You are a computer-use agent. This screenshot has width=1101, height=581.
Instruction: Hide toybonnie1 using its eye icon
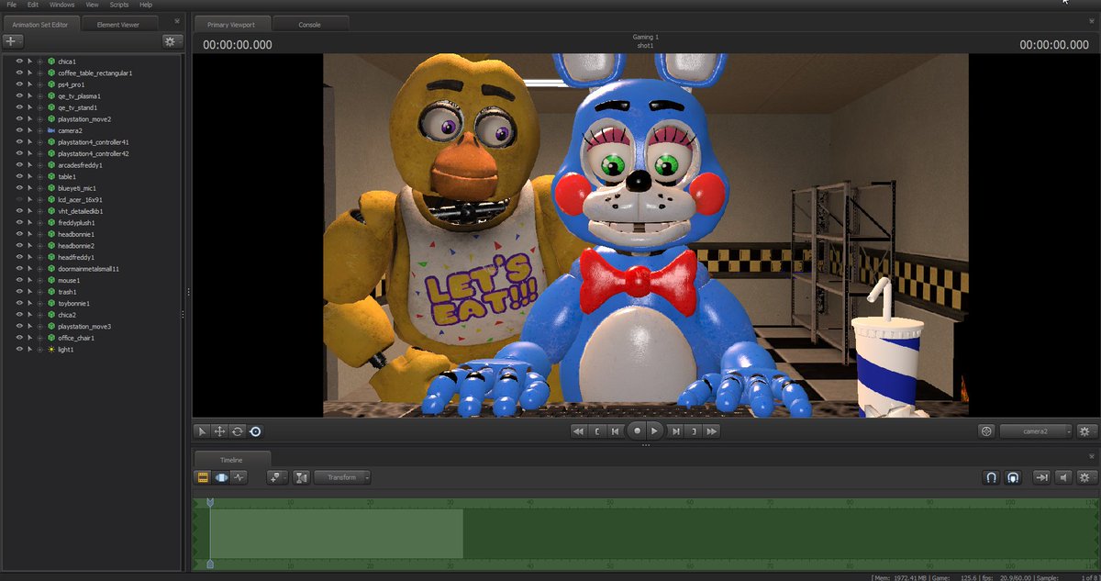point(18,303)
